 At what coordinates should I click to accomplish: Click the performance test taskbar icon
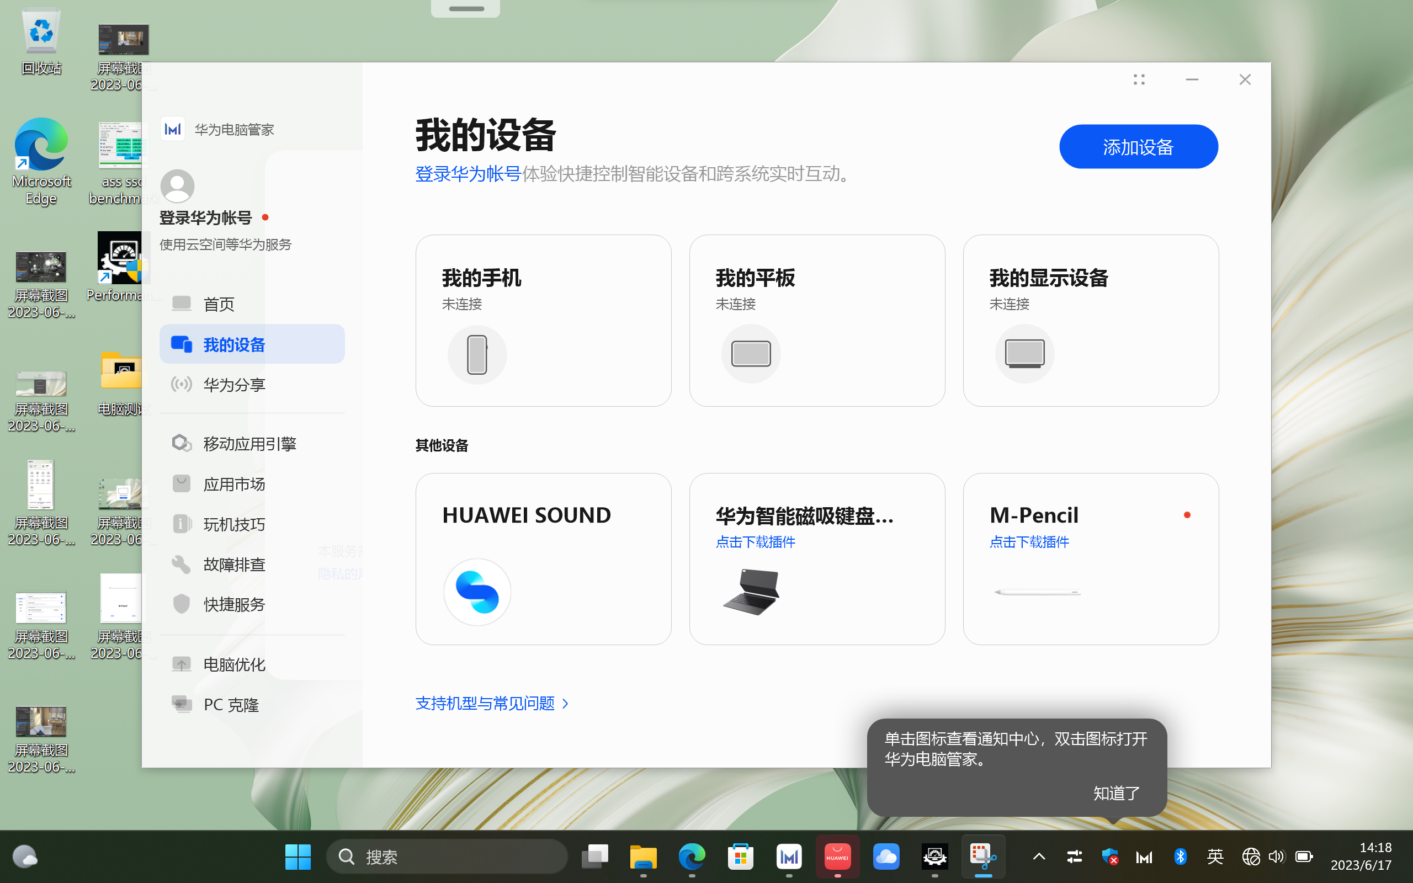(x=935, y=857)
